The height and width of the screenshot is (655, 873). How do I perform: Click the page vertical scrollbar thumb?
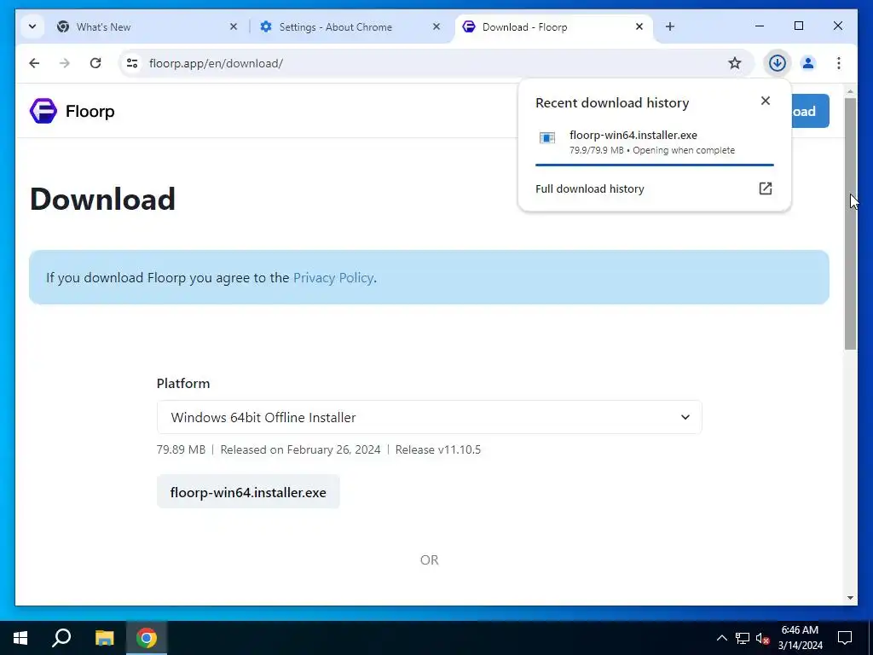click(850, 224)
